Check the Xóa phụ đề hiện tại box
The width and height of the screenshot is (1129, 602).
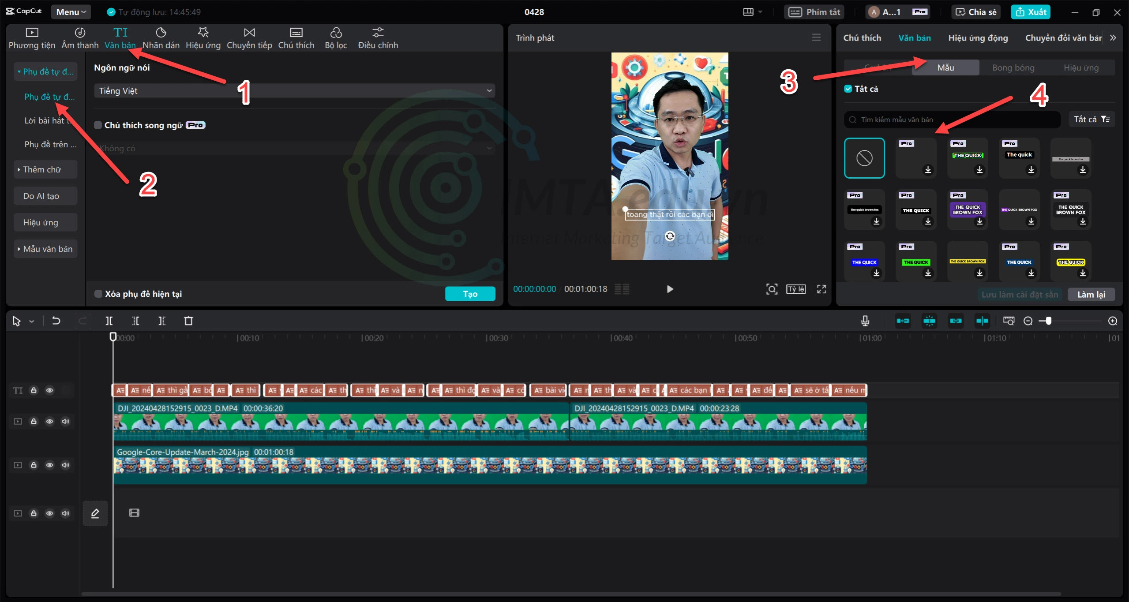pyautogui.click(x=98, y=294)
